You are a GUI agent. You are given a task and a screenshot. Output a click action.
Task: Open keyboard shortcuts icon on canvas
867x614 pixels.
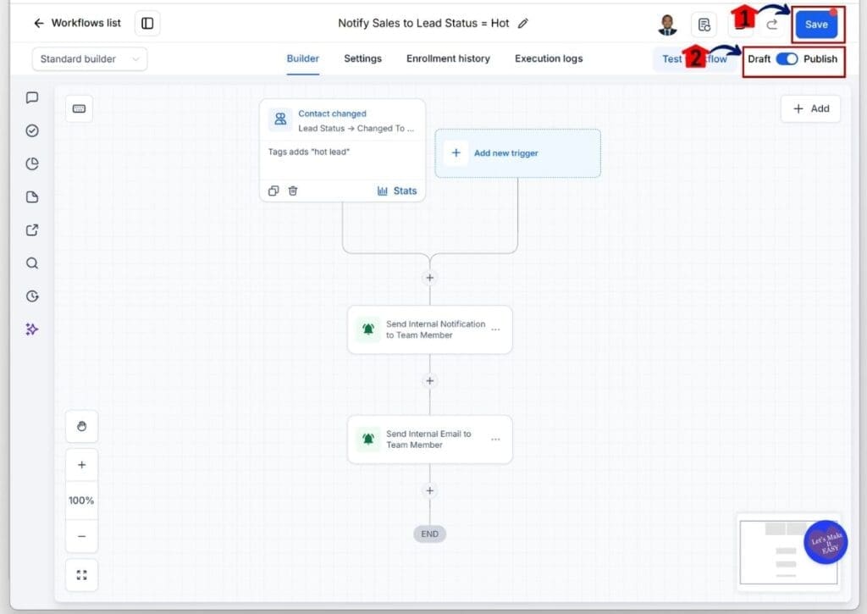click(79, 108)
